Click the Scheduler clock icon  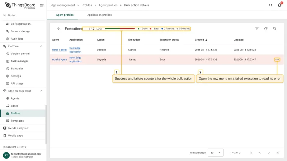tap(8, 69)
